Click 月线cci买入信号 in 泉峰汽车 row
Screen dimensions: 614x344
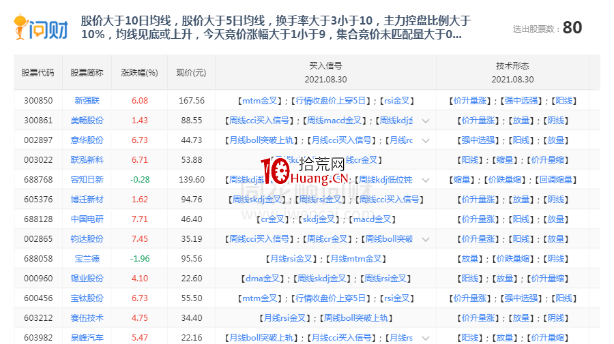point(342,337)
